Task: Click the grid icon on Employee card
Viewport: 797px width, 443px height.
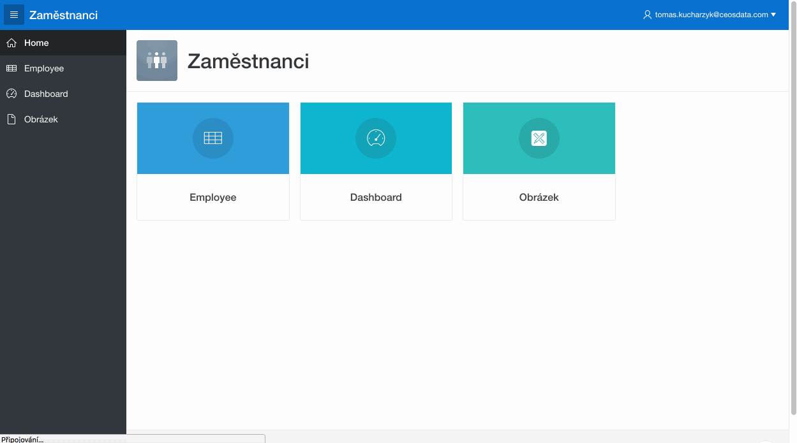Action: 213,138
